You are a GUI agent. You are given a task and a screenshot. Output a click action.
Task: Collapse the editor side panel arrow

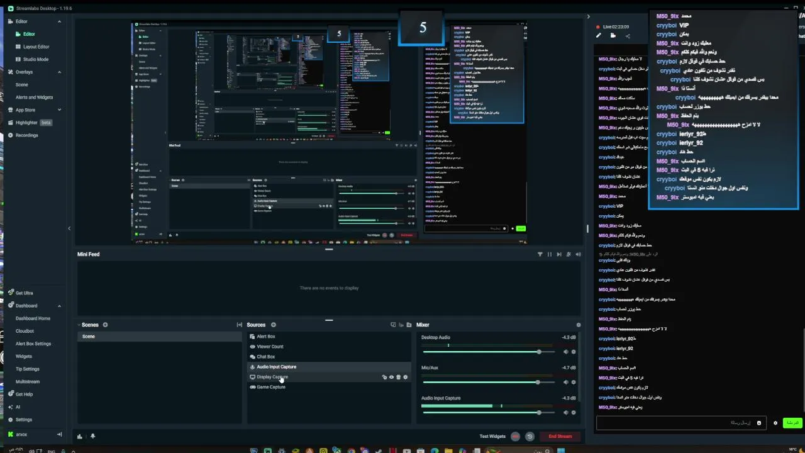(x=69, y=228)
